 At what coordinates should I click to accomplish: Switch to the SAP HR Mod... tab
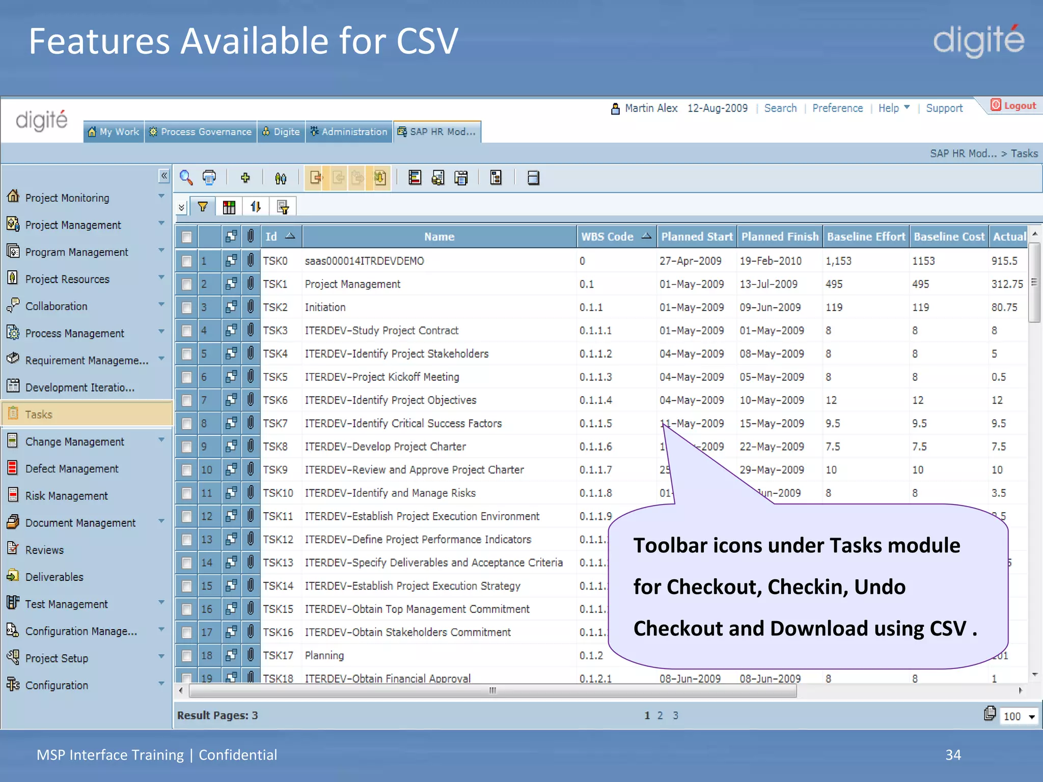click(437, 132)
